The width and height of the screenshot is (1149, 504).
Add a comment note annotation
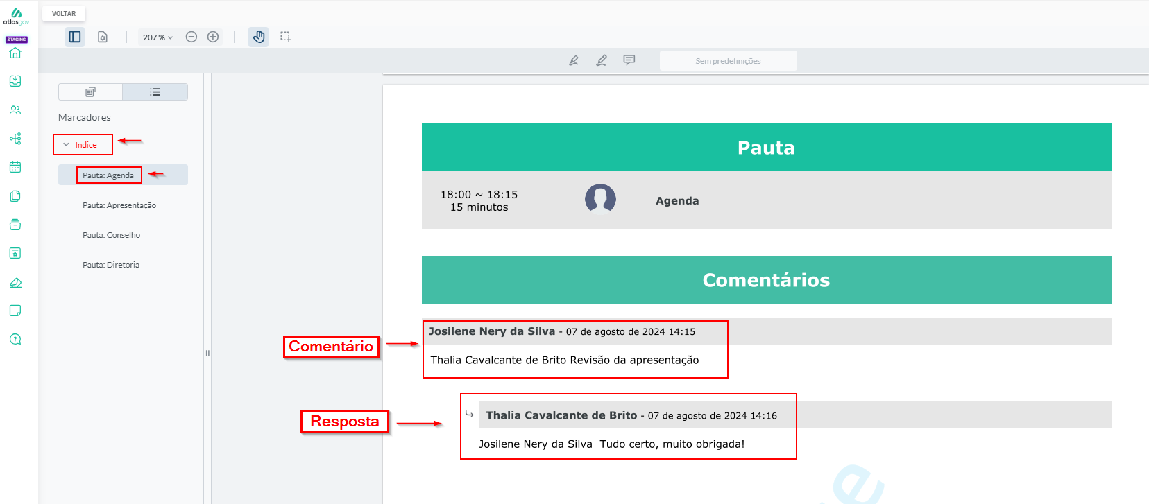pyautogui.click(x=629, y=60)
